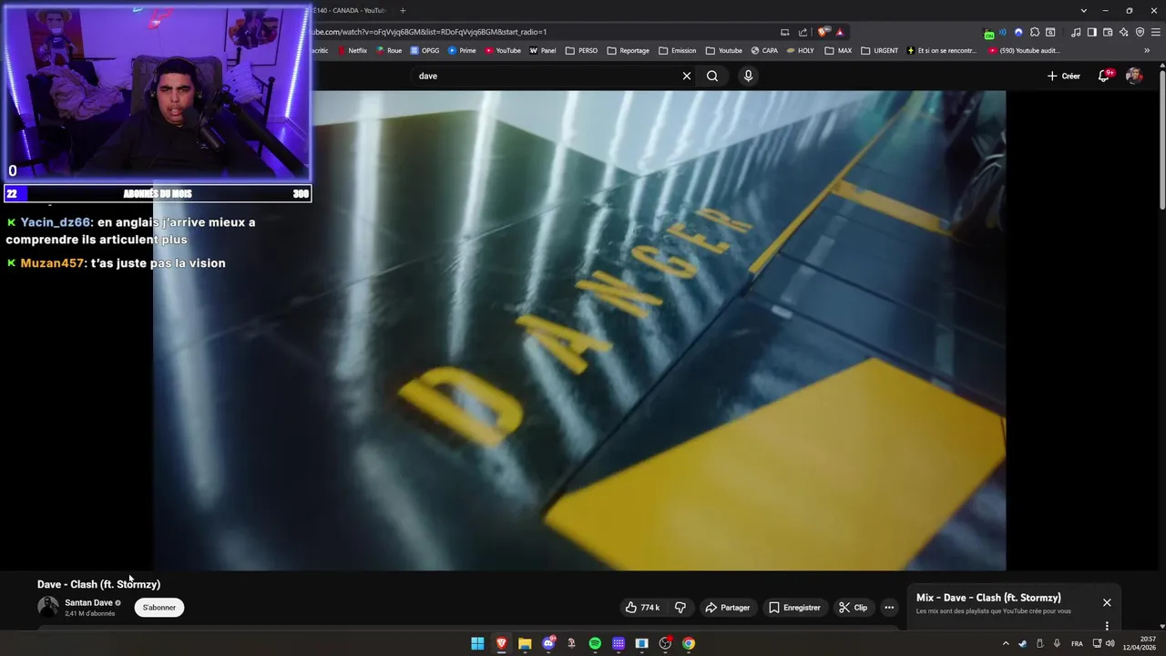Show hidden bookmarks overflow chevron
The height and width of the screenshot is (656, 1166).
[1147, 51]
